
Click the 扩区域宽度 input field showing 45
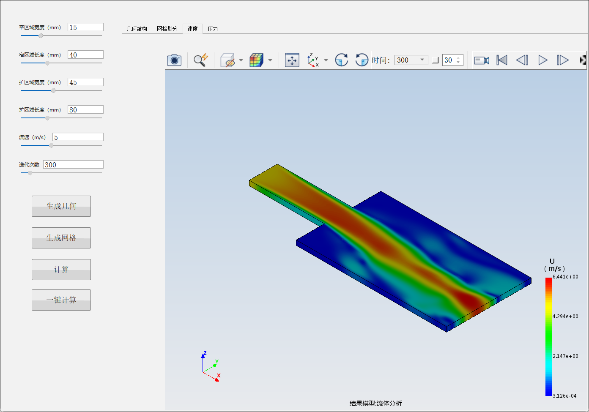click(85, 82)
